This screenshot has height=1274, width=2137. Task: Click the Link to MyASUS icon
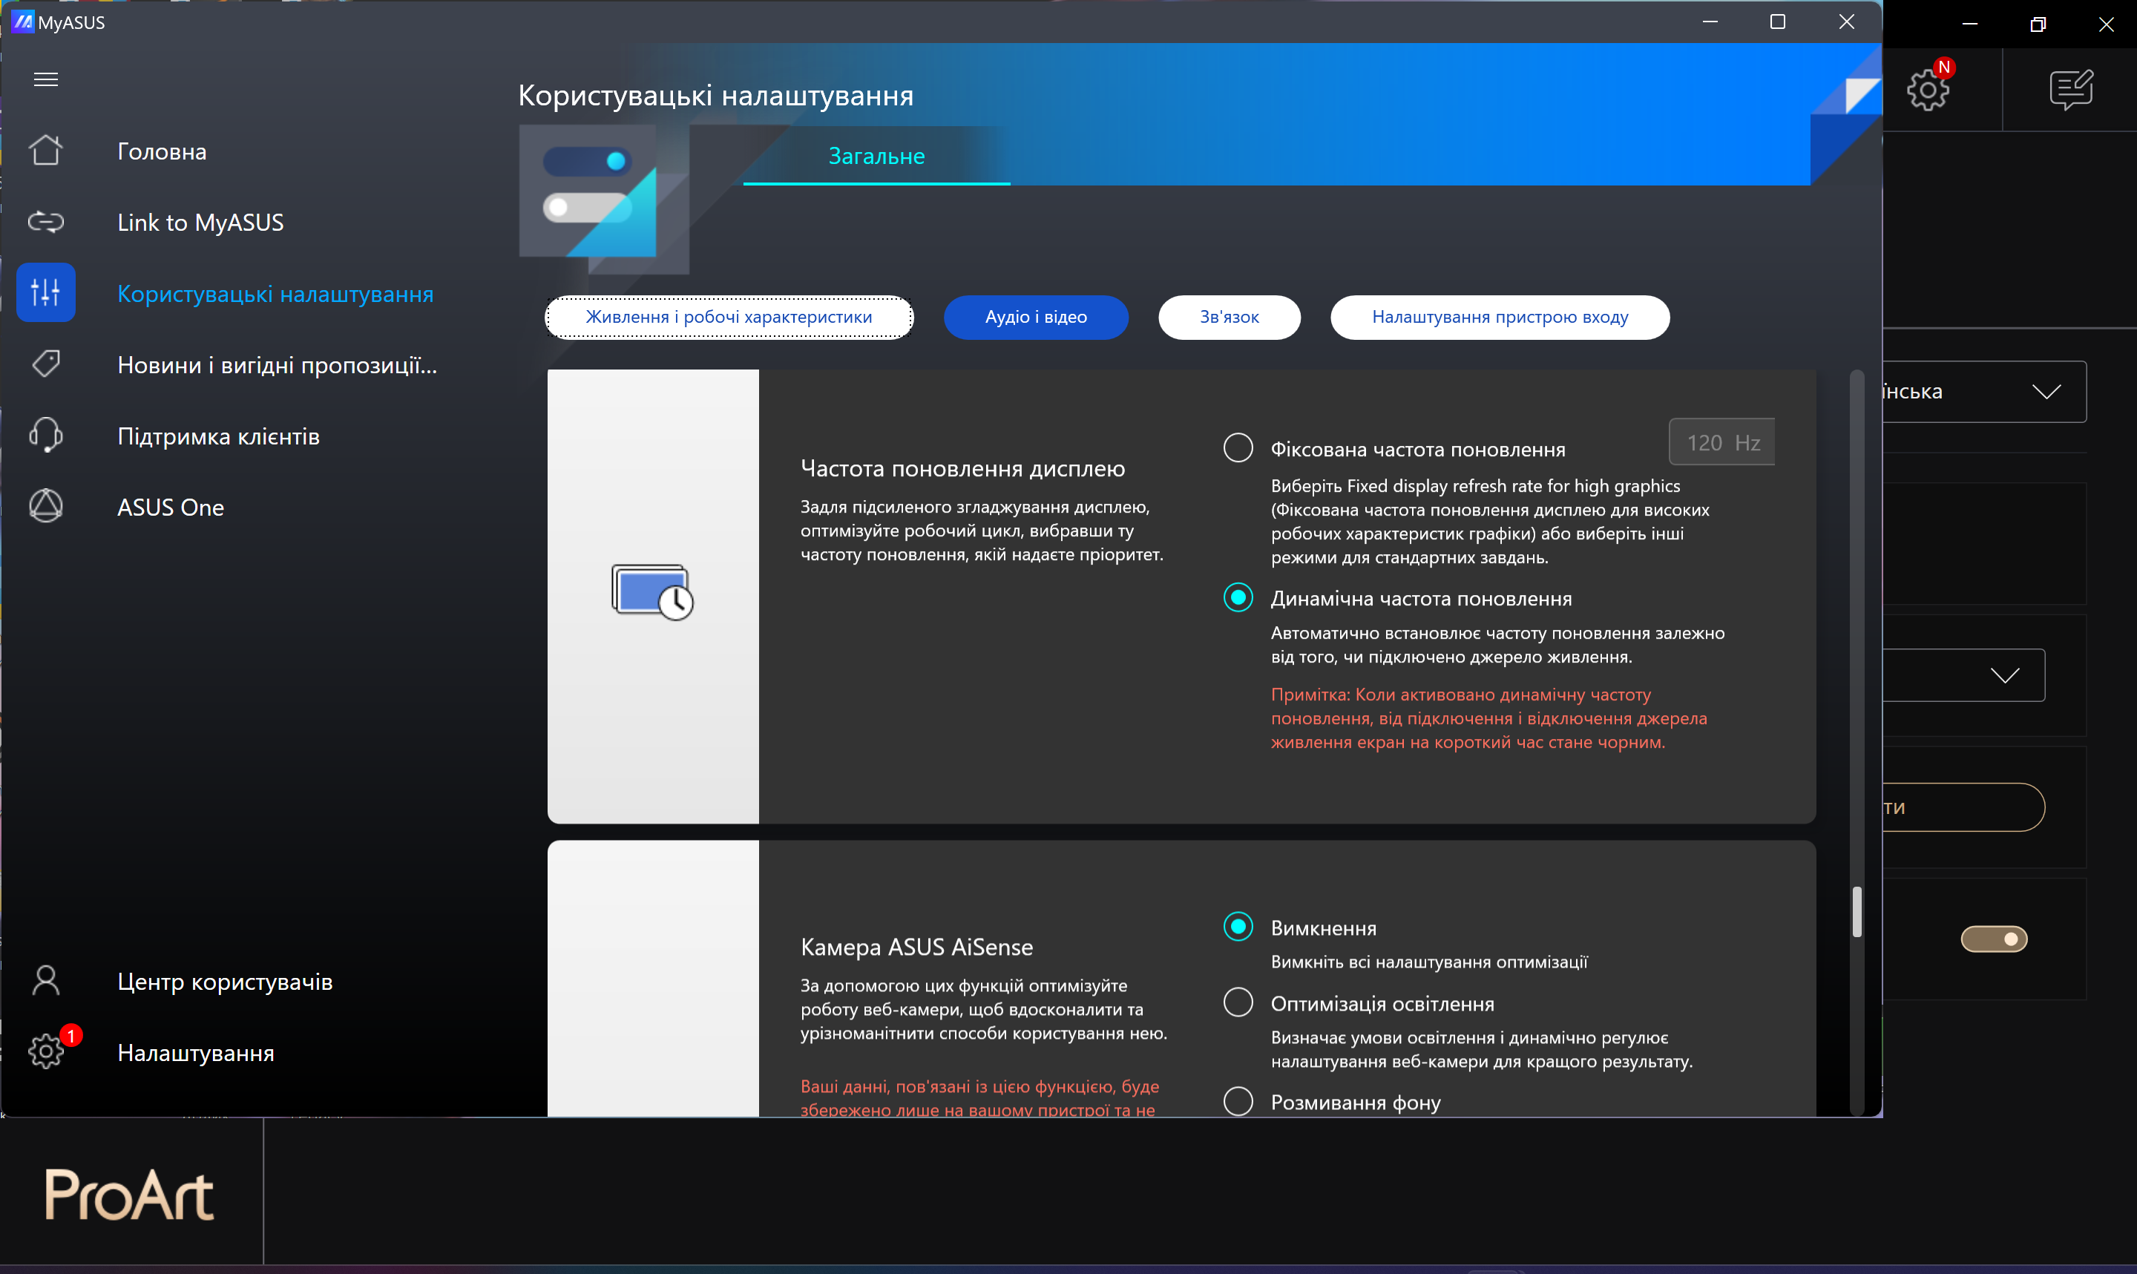(x=45, y=223)
